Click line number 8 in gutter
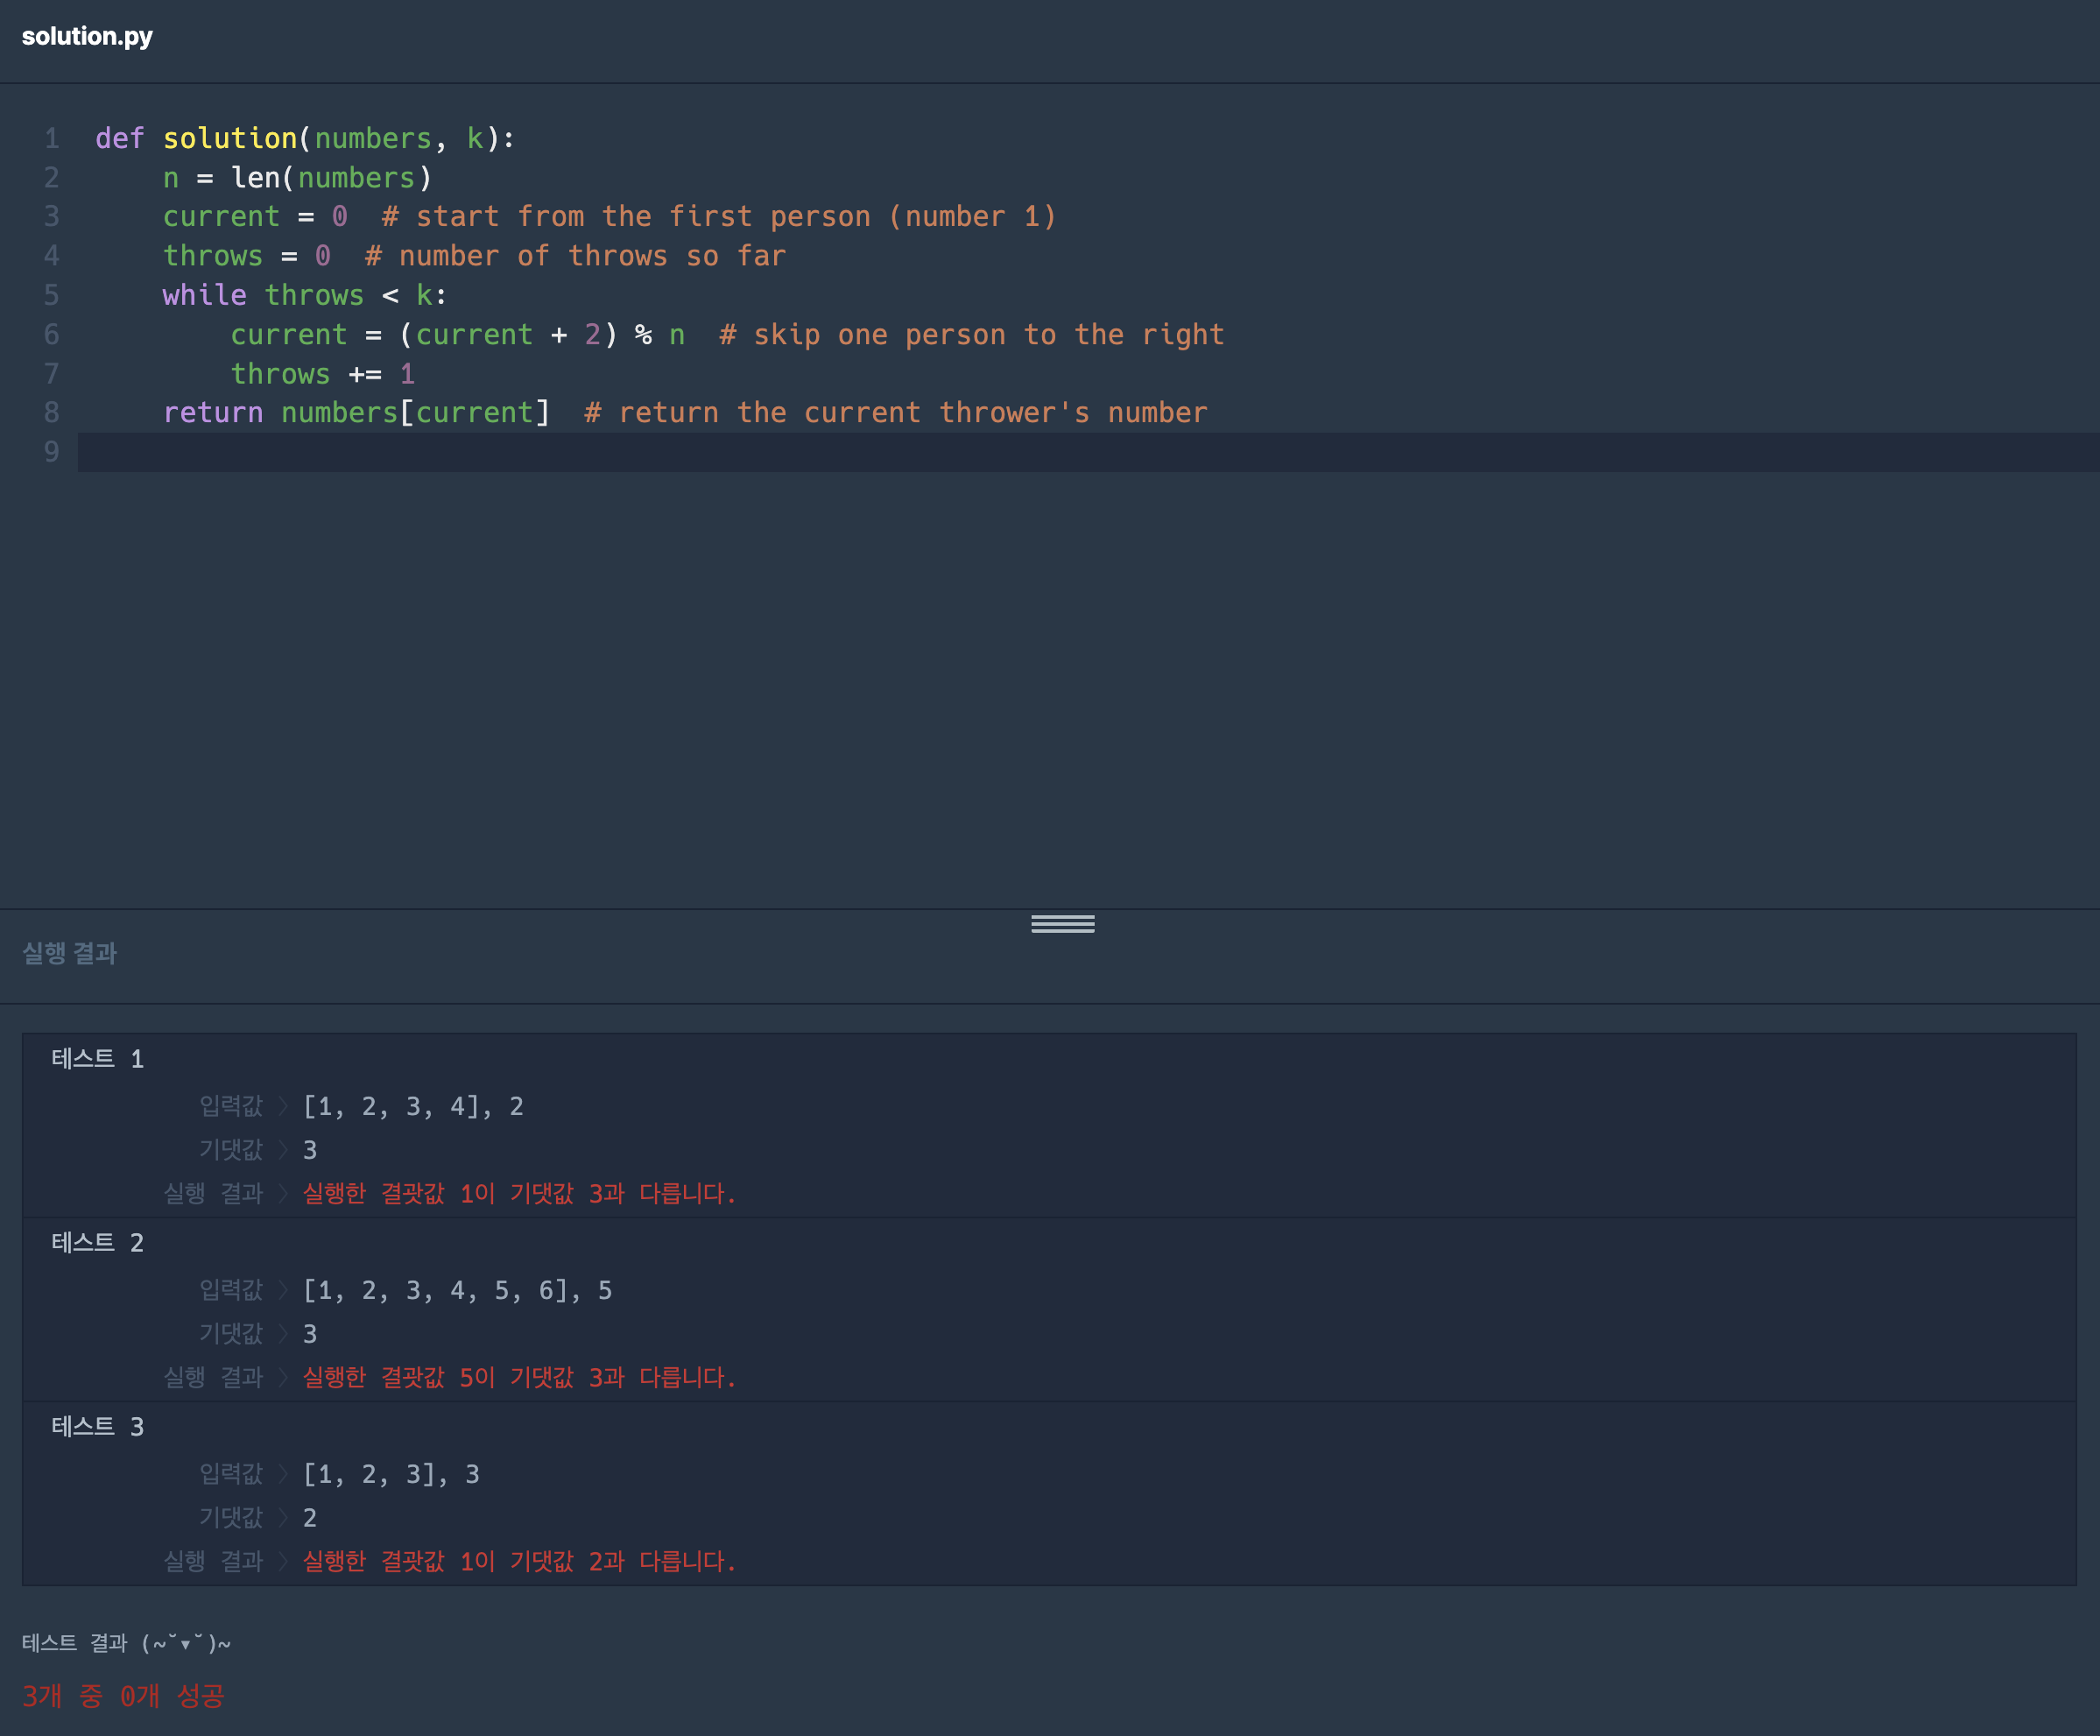This screenshot has height=1736, width=2100. click(x=52, y=412)
